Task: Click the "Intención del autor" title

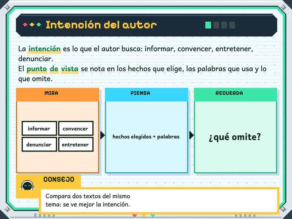Action: [x=101, y=25]
